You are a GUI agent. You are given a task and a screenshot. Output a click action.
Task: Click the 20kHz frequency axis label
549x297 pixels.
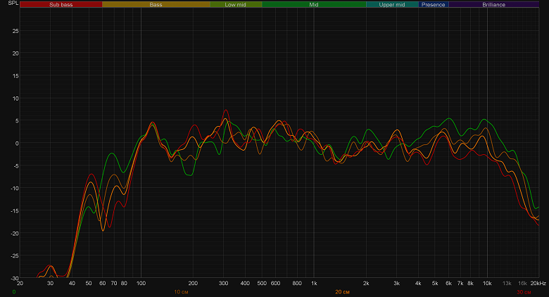[x=538, y=284]
